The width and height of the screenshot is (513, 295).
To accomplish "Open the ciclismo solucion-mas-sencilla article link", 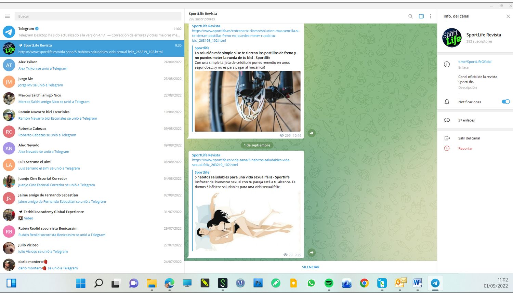I will click(246, 36).
